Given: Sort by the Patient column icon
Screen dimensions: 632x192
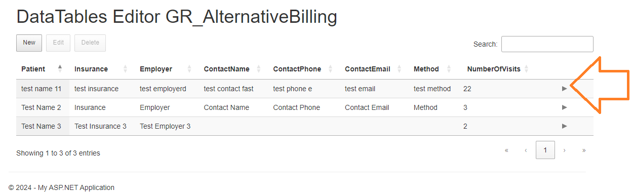Looking at the screenshot, I should [x=60, y=68].
